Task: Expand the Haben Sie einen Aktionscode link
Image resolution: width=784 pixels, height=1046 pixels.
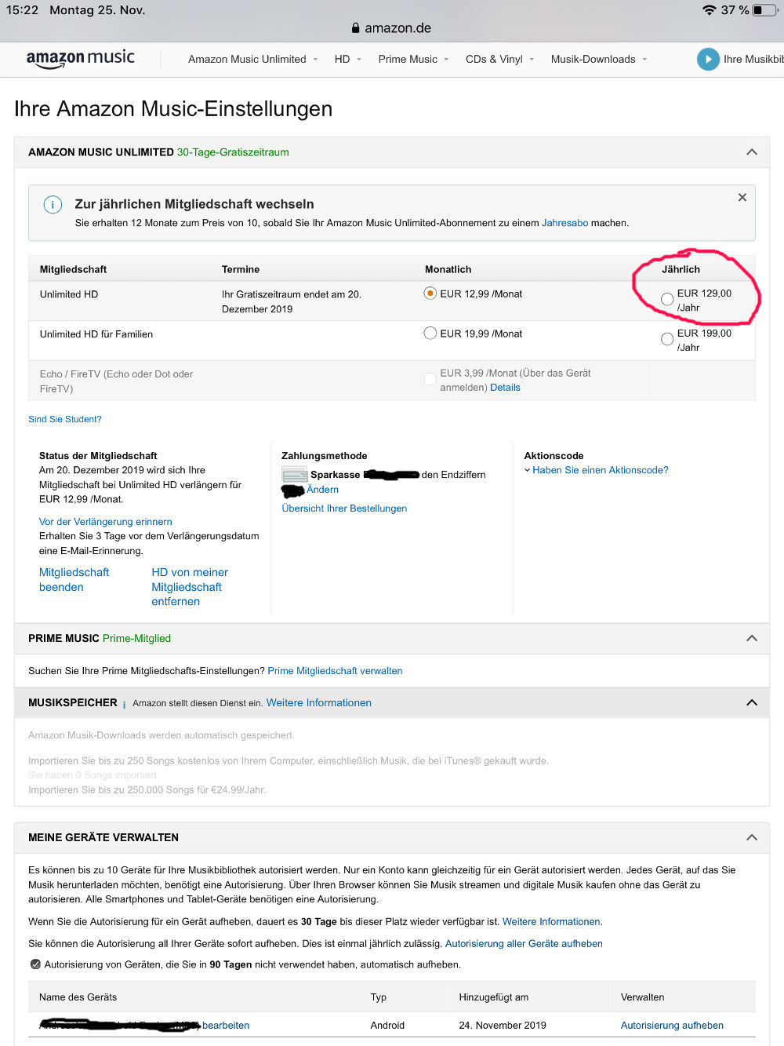Action: [600, 470]
